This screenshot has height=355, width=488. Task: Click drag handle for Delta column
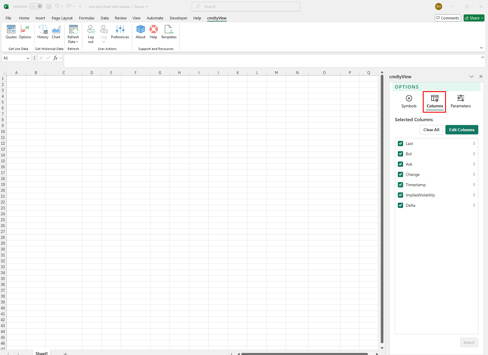pyautogui.click(x=474, y=205)
